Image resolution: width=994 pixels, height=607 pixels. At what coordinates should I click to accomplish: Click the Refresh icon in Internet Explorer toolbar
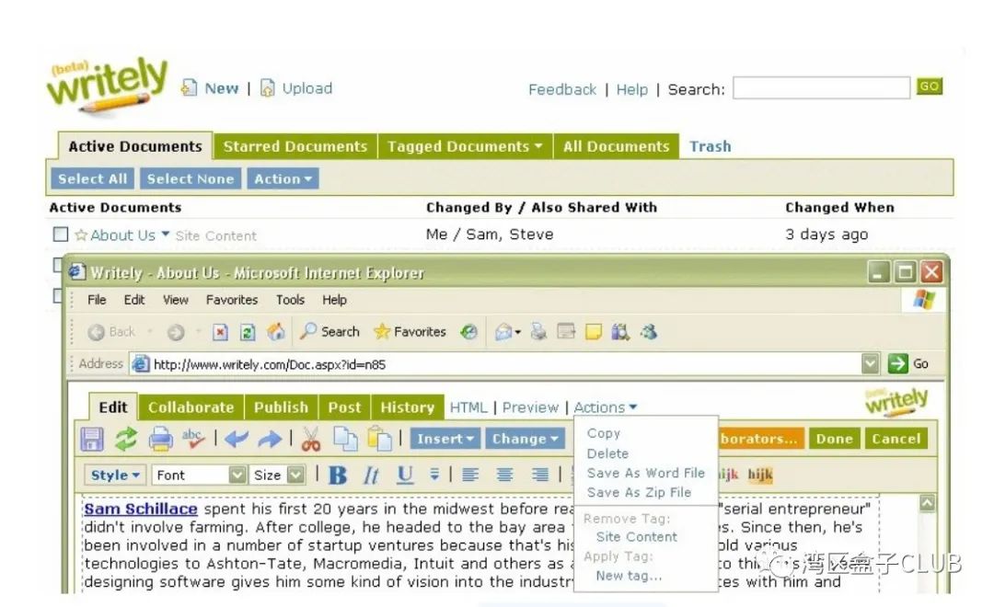[248, 332]
